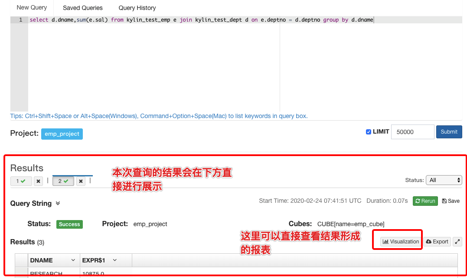
Task: Select result tab 2
Action: pos(63,181)
